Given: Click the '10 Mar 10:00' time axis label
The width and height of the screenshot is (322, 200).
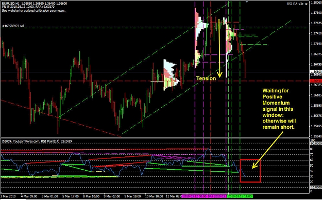Looking at the screenshot, I should point(154,196).
